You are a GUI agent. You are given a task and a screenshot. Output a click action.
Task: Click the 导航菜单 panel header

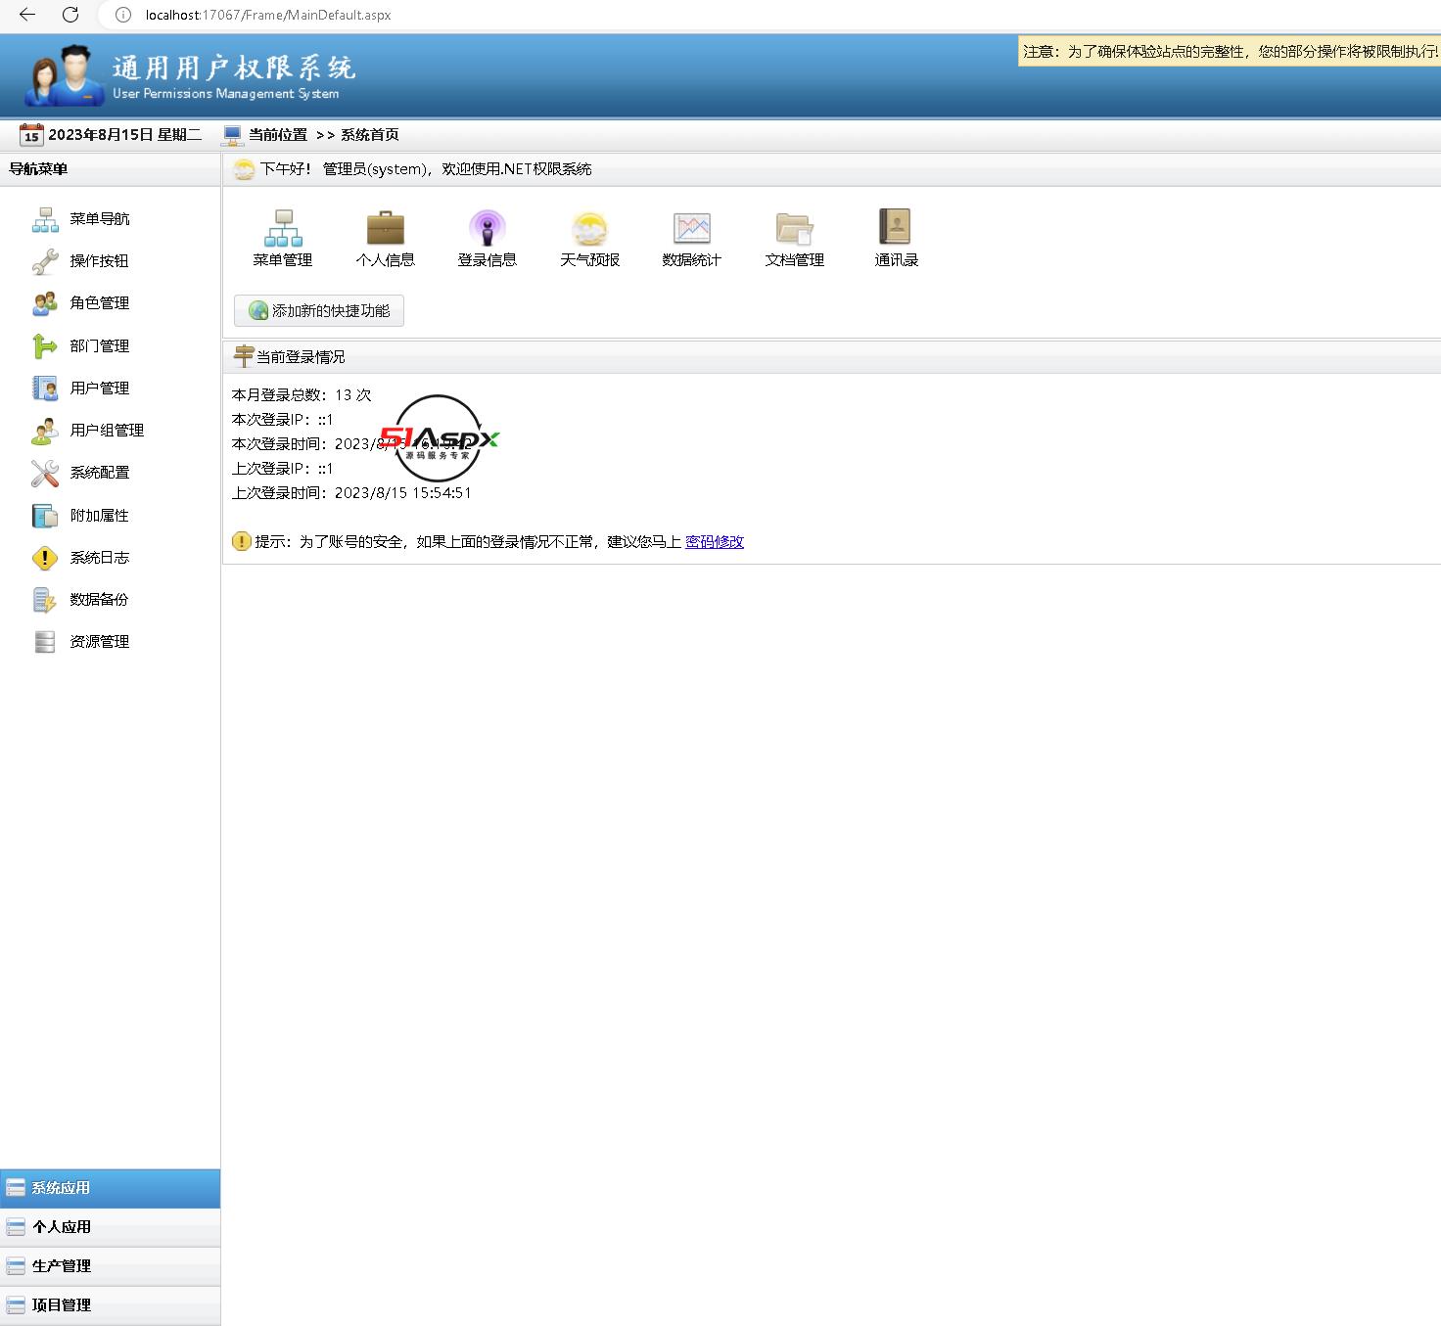tap(110, 169)
